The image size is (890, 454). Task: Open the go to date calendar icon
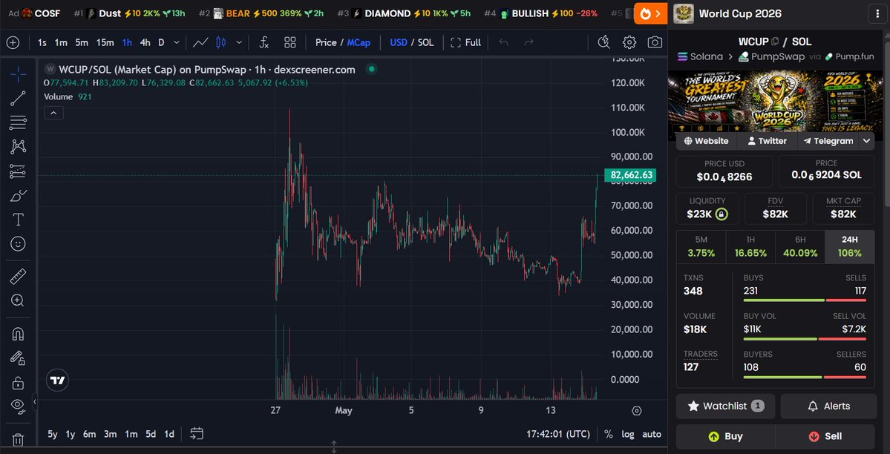click(x=197, y=434)
